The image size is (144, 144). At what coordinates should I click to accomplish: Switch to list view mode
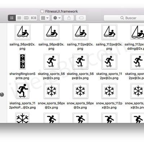click(x=19, y=18)
